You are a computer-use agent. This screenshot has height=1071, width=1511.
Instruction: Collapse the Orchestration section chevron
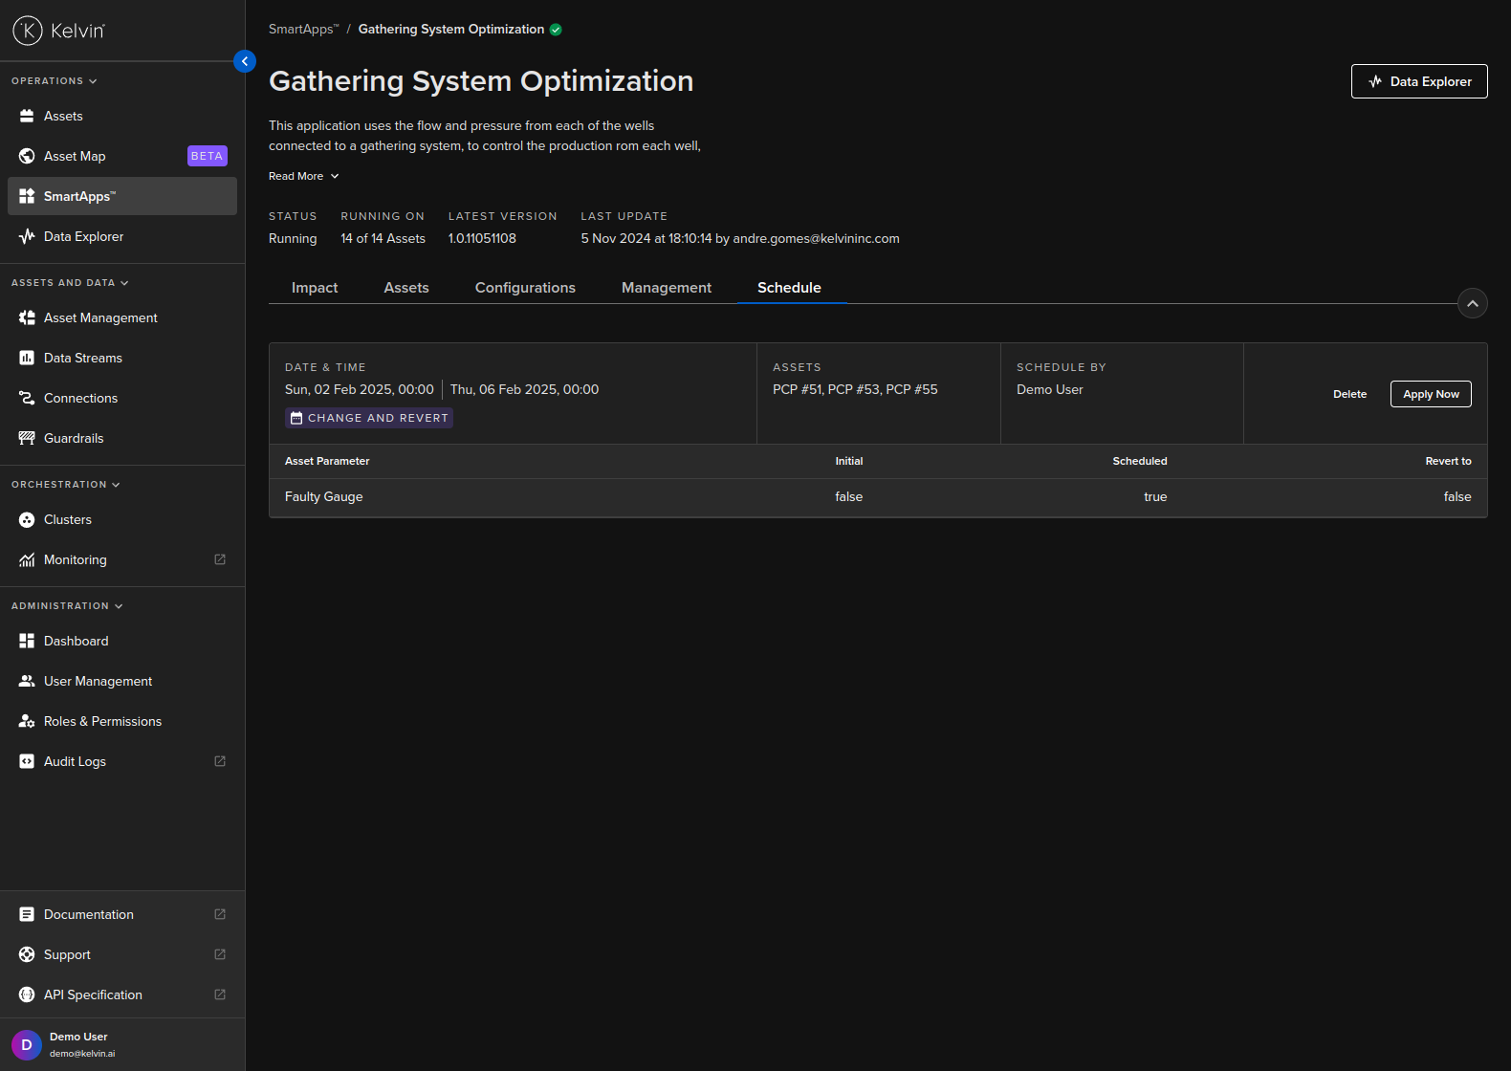coord(116,485)
